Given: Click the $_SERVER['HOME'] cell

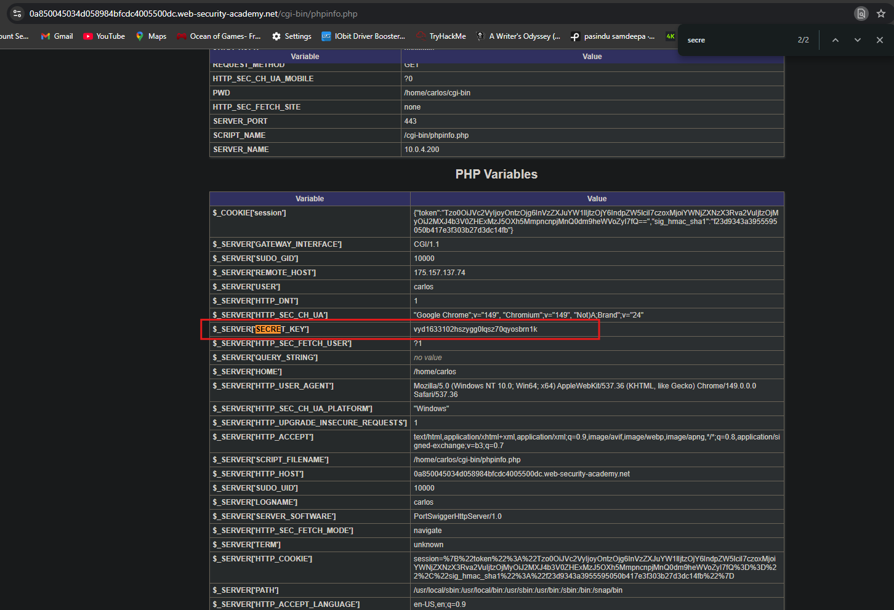Looking at the screenshot, I should tap(310, 372).
